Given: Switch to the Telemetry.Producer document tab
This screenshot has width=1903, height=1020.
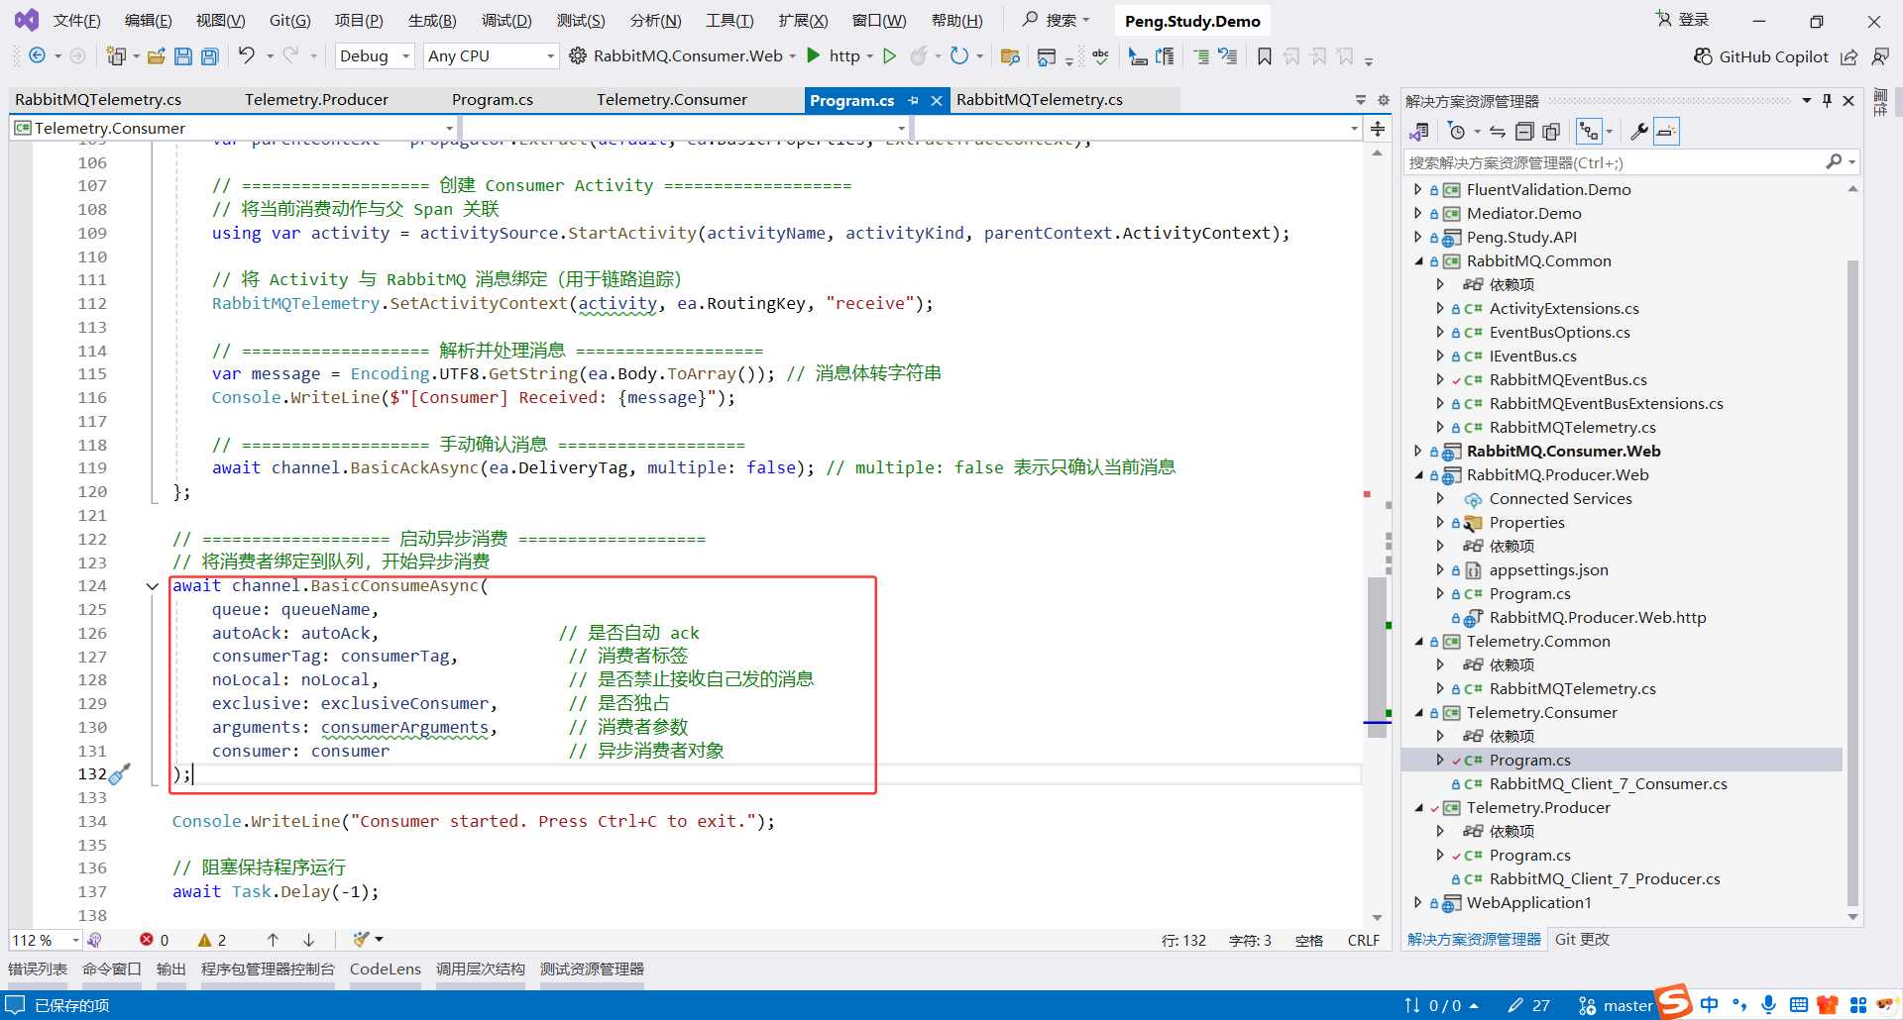Looking at the screenshot, I should [x=316, y=100].
